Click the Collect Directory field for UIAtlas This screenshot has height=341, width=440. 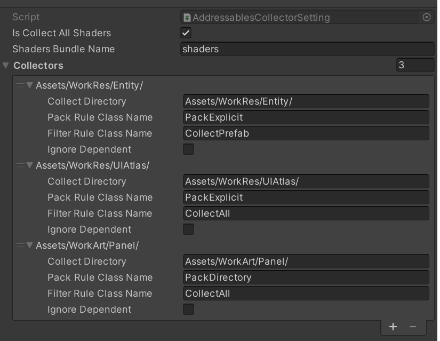coord(306,181)
